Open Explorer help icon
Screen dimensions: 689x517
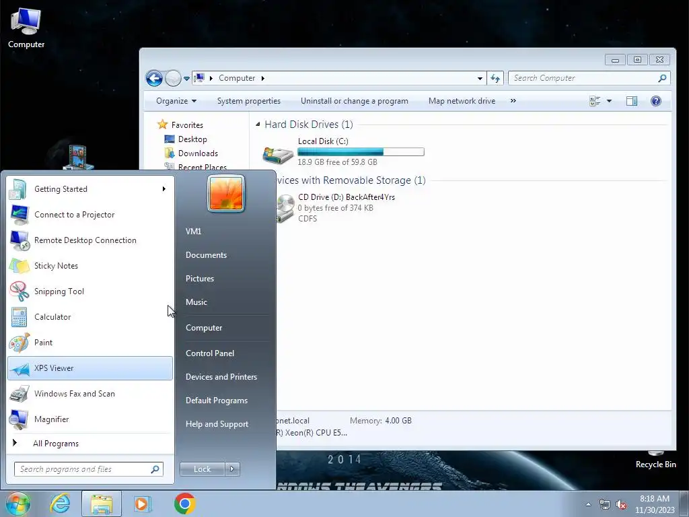point(655,101)
